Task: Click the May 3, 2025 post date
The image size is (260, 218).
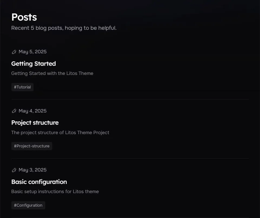Action: click(x=32, y=170)
